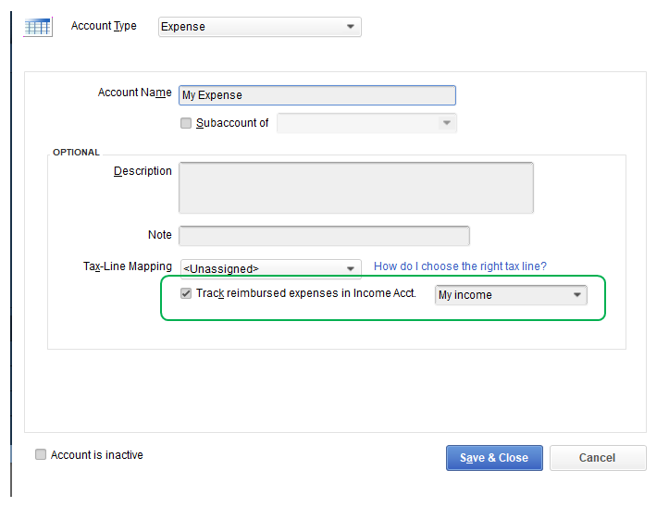Click the Account Name field with My Expense
Image resolution: width=669 pixels, height=507 pixels.
pyautogui.click(x=316, y=95)
